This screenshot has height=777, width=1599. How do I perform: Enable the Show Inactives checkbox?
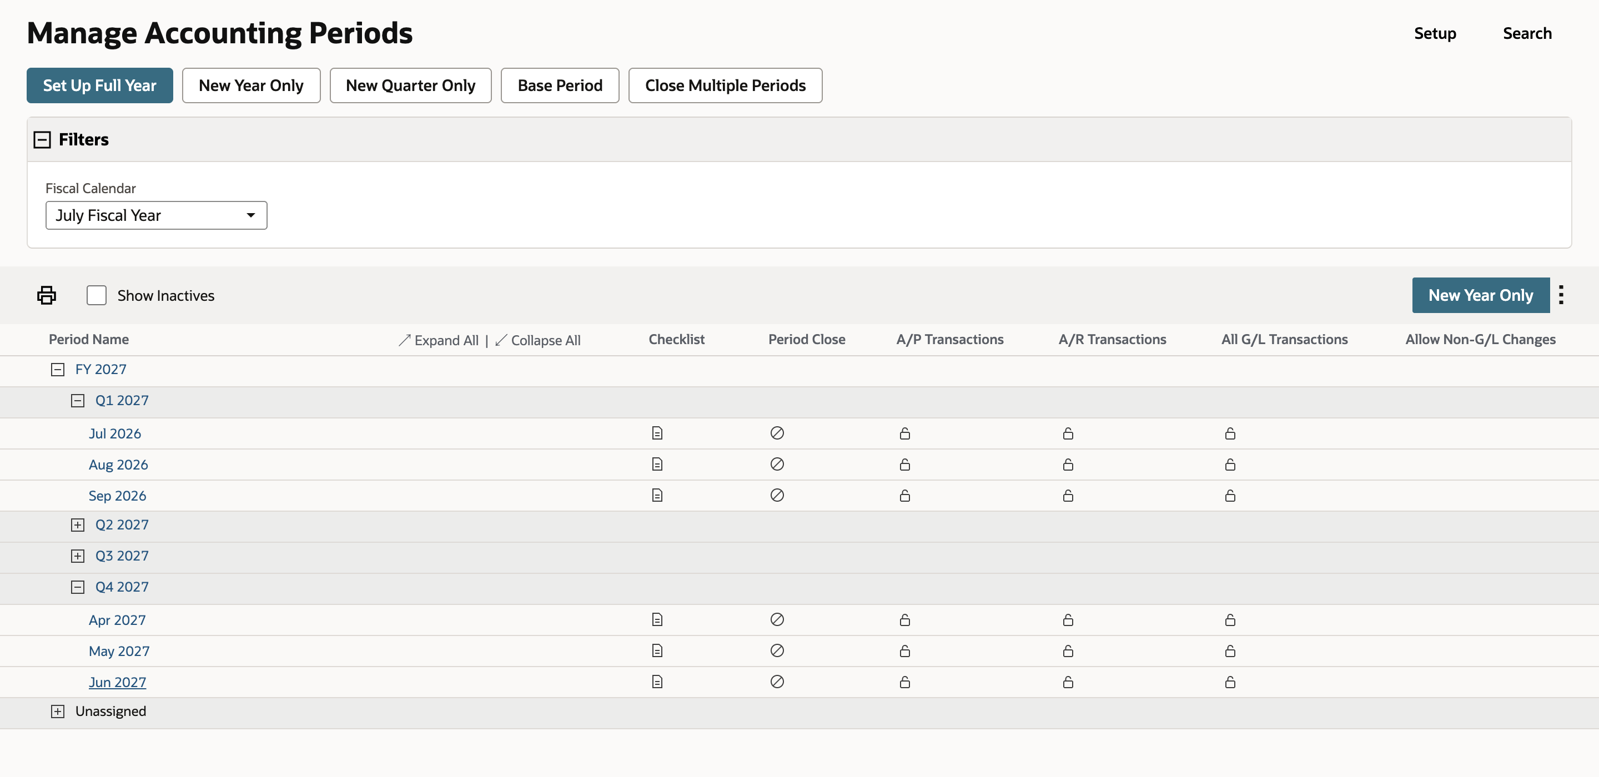(x=96, y=295)
